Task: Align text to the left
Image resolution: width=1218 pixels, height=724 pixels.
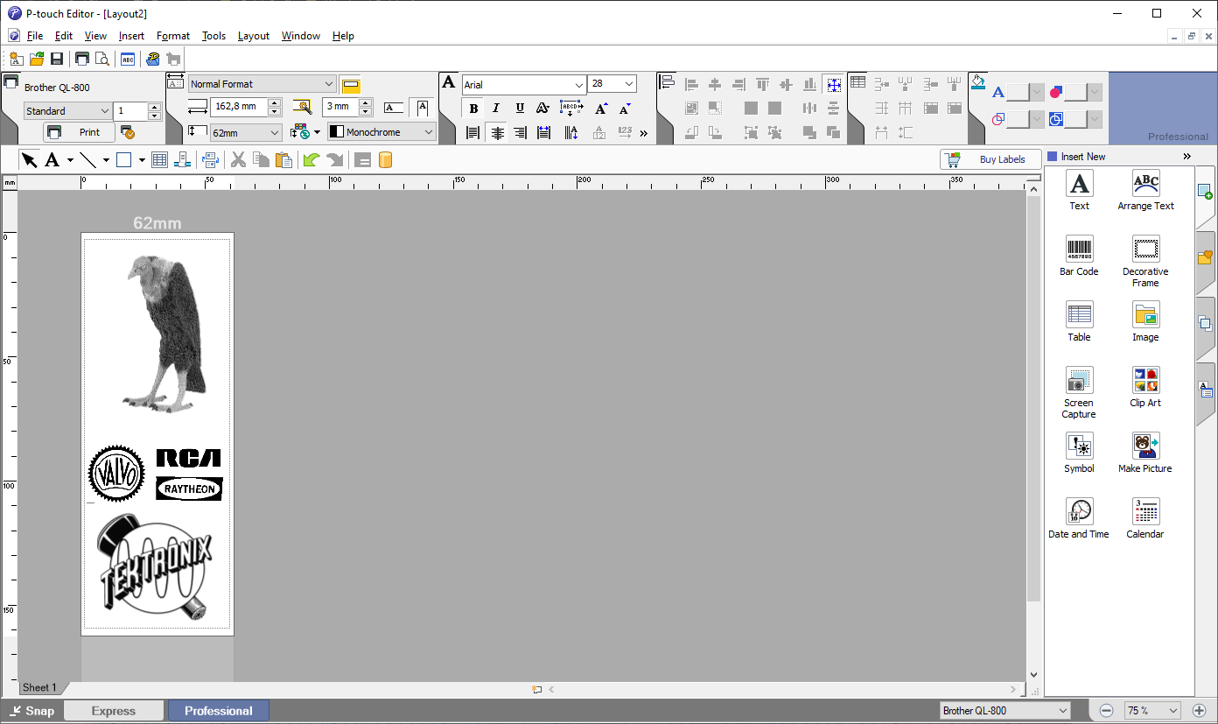Action: pos(473,133)
